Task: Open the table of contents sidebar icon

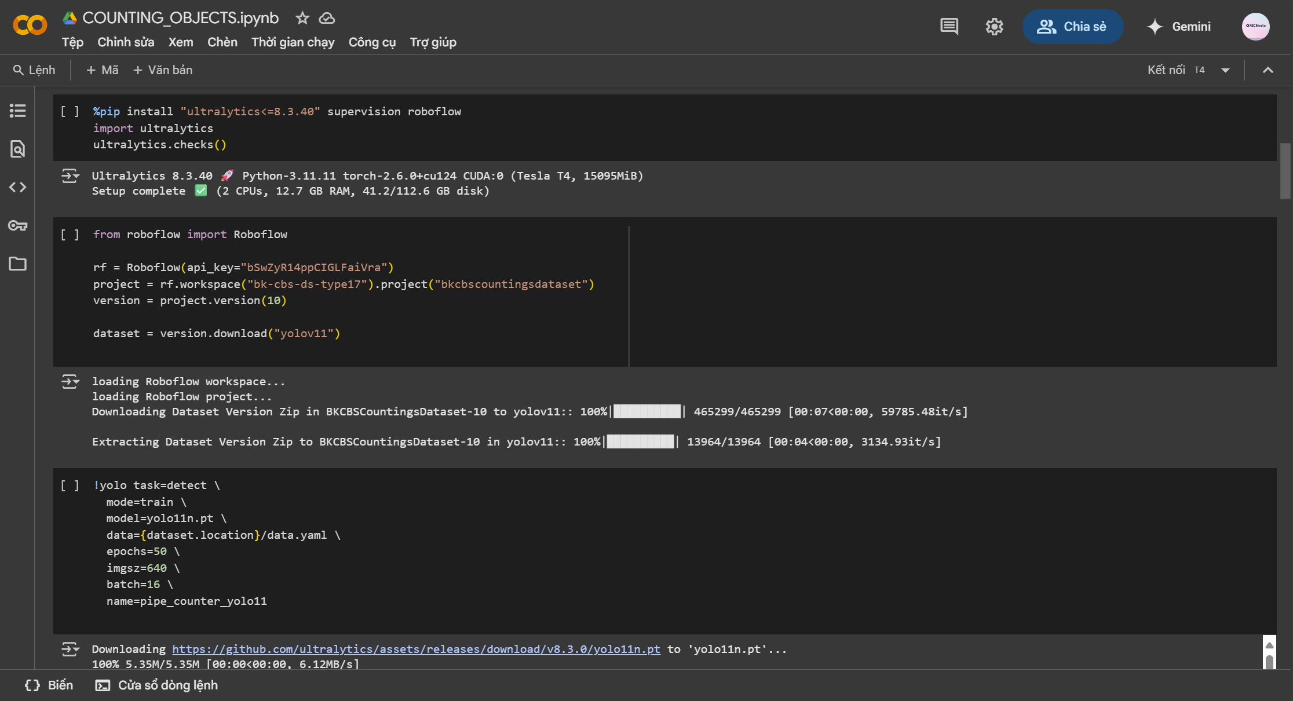Action: 17,111
